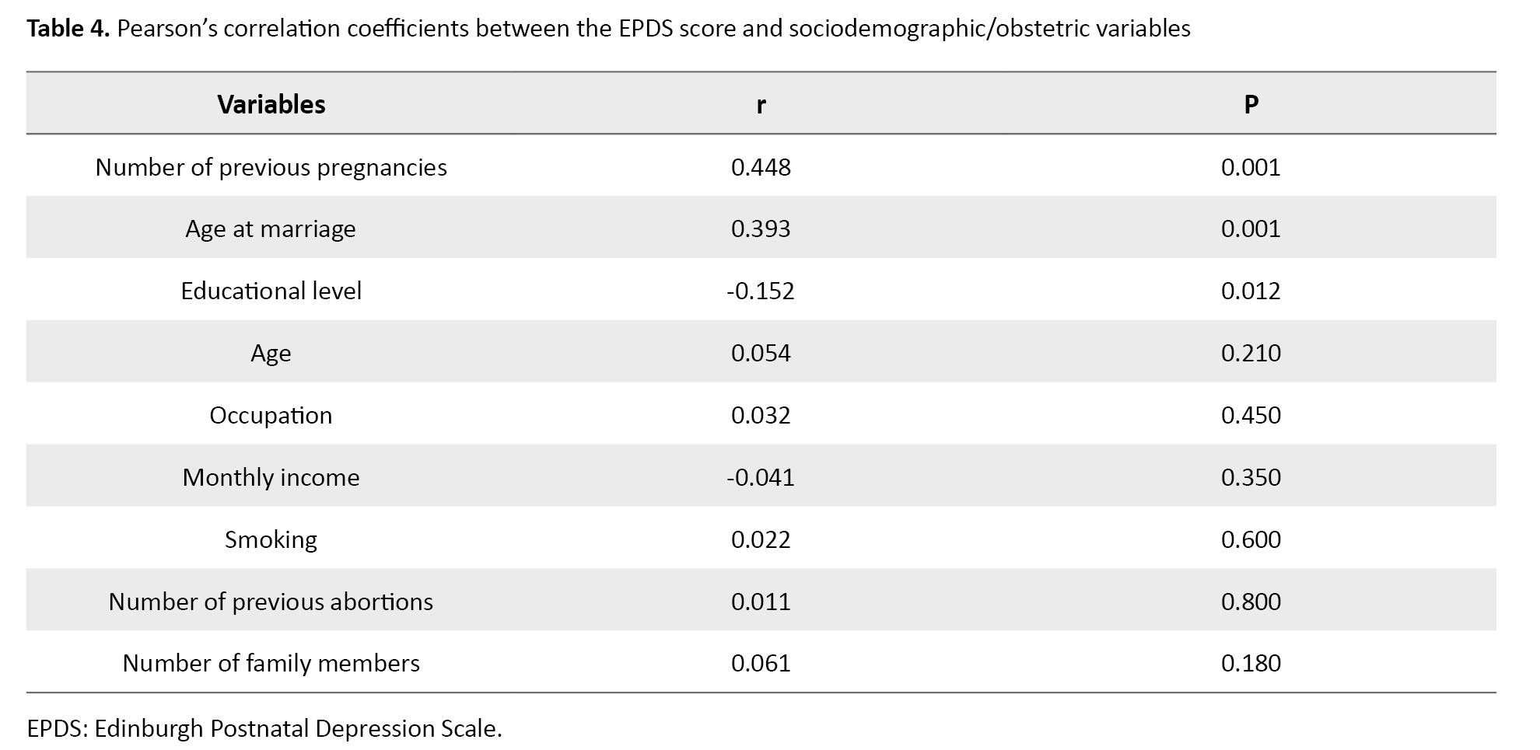Image resolution: width=1540 pixels, height=750 pixels.
Task: Select the Age at marriage row label
Action: (271, 228)
